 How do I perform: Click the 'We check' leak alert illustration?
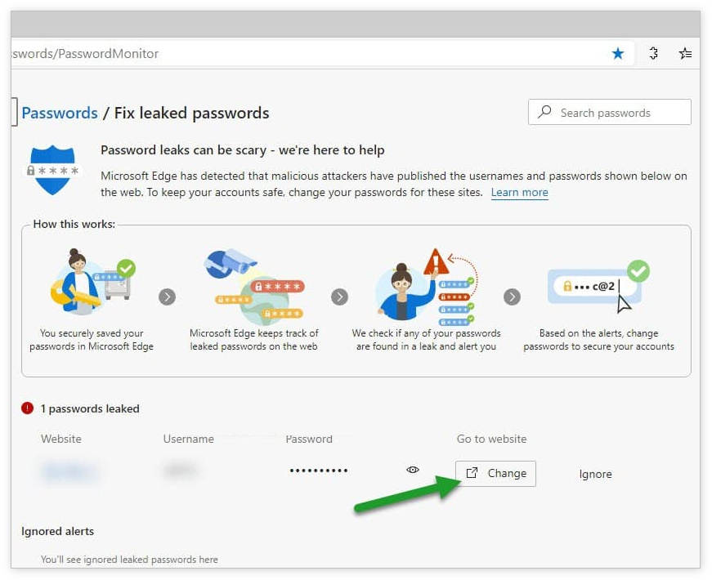click(425, 286)
